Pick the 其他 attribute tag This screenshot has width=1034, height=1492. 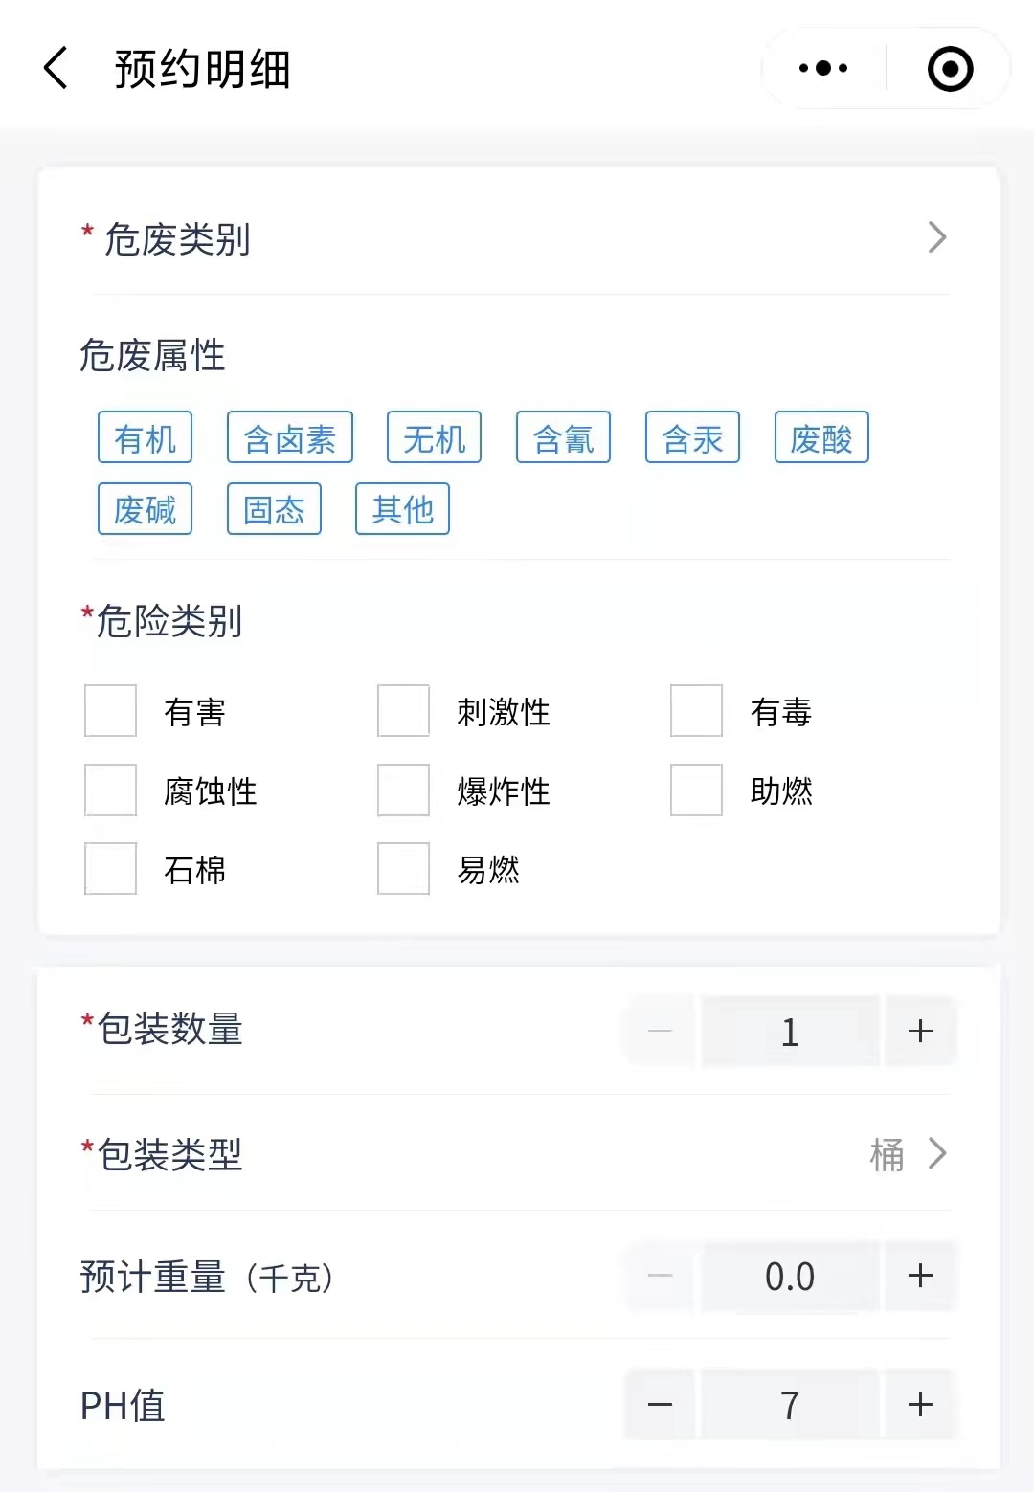[402, 509]
